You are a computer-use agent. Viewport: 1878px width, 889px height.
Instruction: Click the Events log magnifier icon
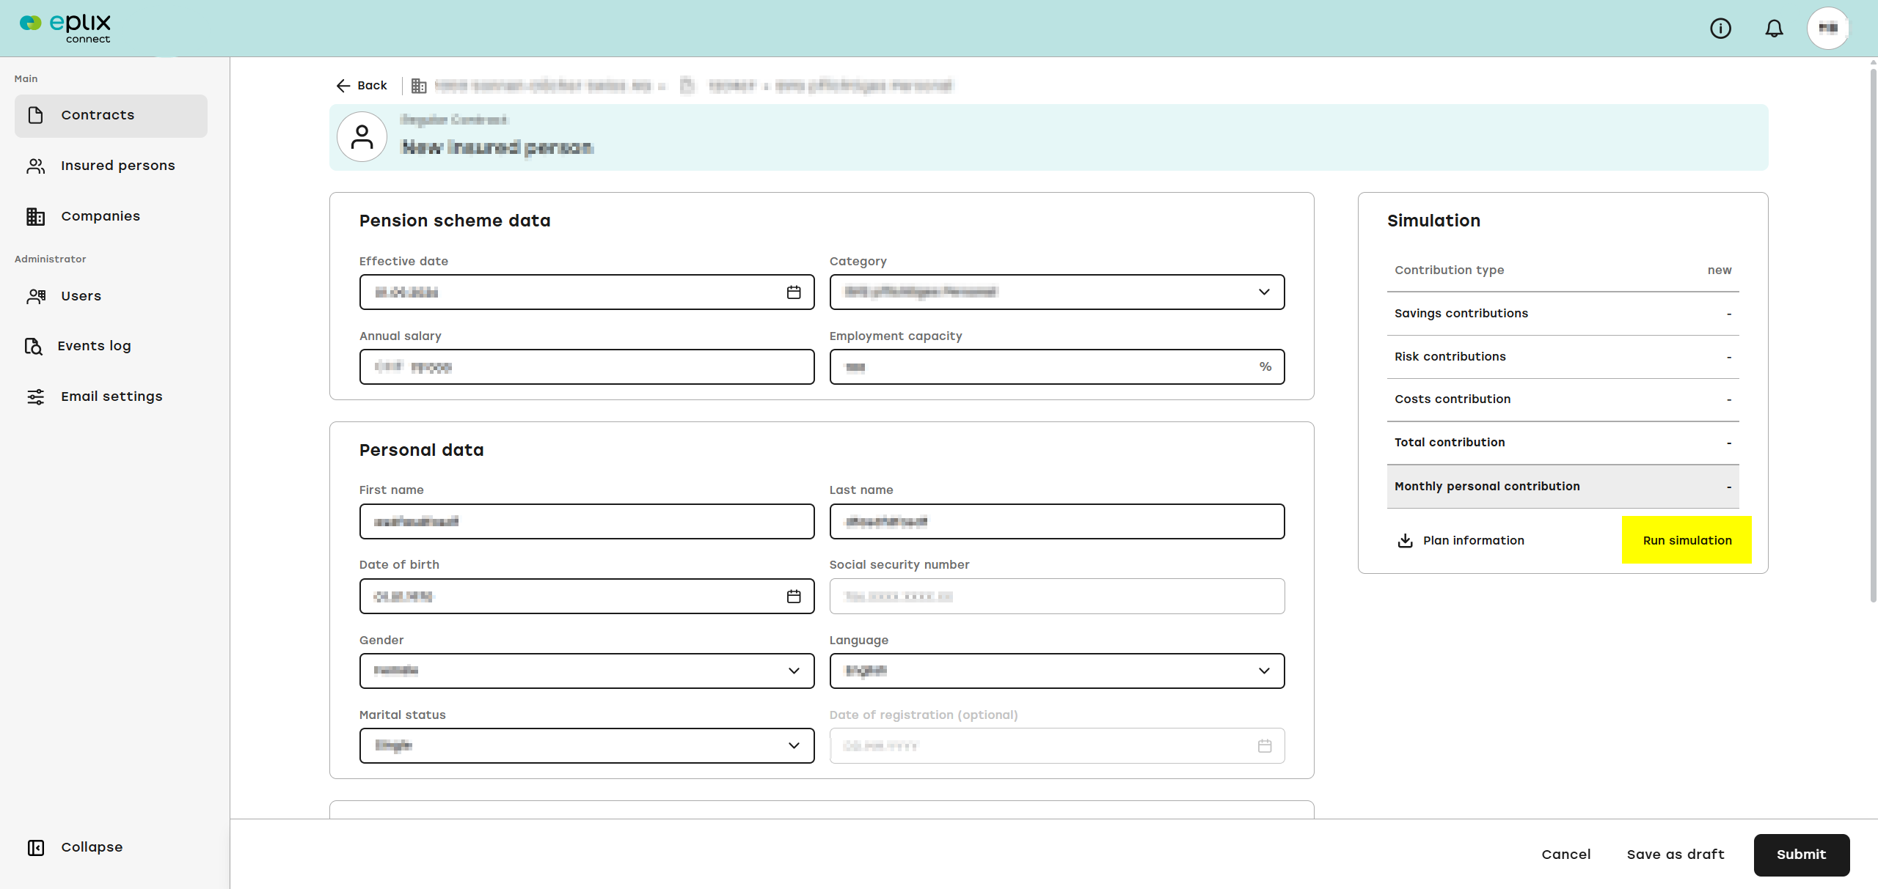(x=33, y=346)
